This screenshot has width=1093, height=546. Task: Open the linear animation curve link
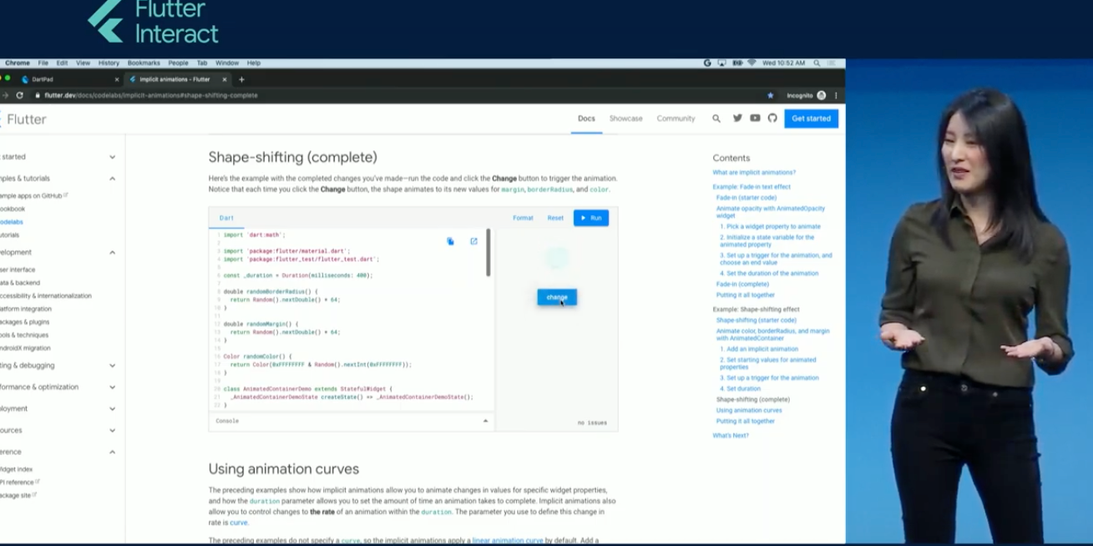[508, 540]
